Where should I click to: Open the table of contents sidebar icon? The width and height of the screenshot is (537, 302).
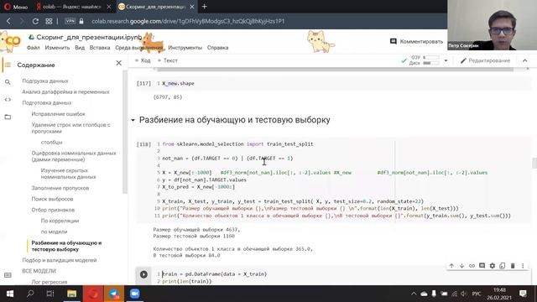[8, 65]
